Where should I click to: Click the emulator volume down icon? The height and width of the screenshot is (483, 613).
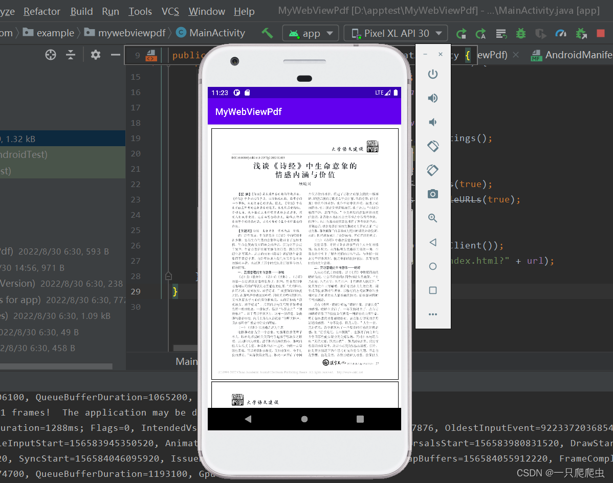point(433,122)
